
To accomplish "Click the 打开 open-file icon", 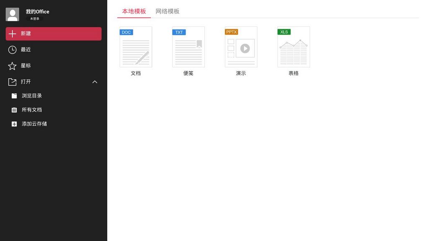I will tap(12, 82).
